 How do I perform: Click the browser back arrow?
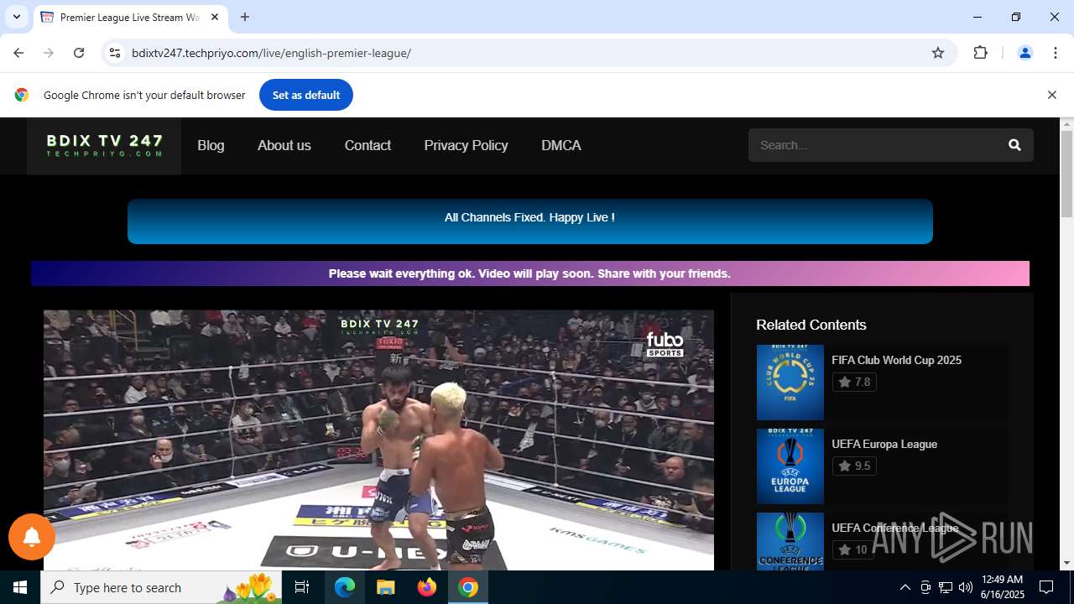[18, 53]
